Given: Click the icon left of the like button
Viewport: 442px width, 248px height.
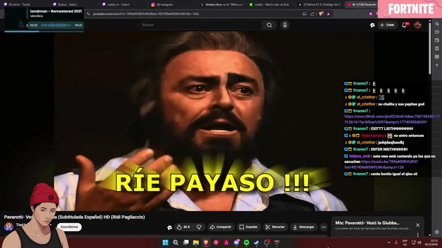Looking at the screenshot, I should [x=170, y=227].
